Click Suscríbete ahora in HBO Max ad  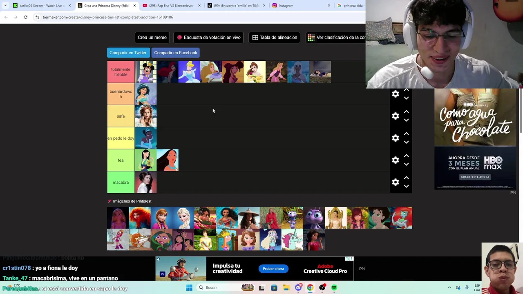(x=475, y=177)
